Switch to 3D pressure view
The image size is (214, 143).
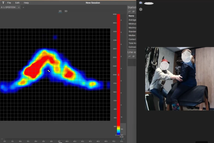[66, 11]
